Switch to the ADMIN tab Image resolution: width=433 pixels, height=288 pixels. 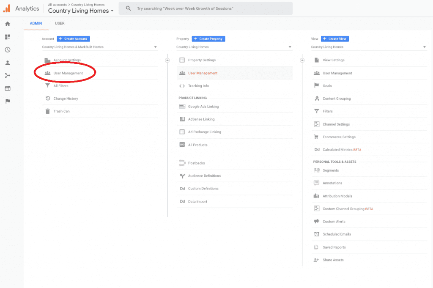(36, 23)
